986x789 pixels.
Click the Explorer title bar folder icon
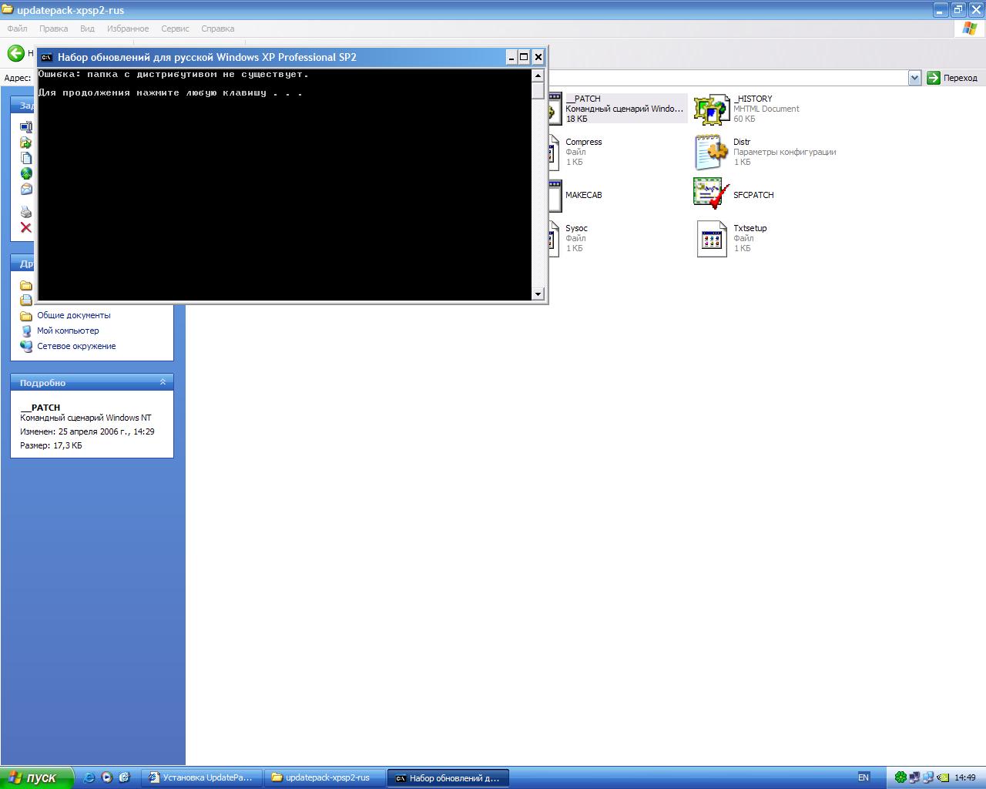(x=8, y=10)
